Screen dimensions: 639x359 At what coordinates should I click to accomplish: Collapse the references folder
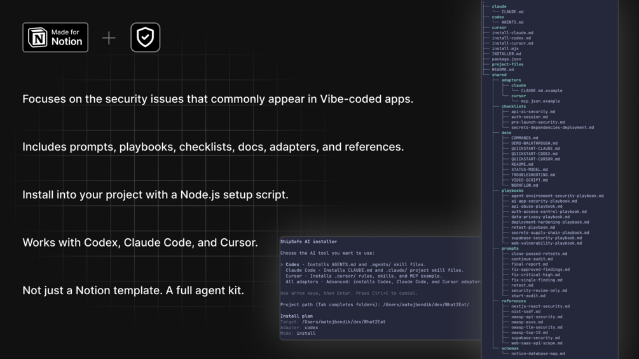514,301
